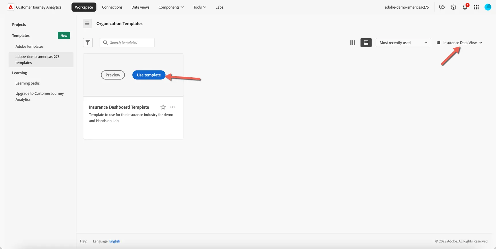Open Upgrade to Customer Journey Analytics

pyautogui.click(x=40, y=96)
